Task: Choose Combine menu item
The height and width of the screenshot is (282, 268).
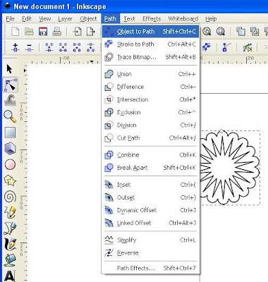Action: click(x=150, y=155)
